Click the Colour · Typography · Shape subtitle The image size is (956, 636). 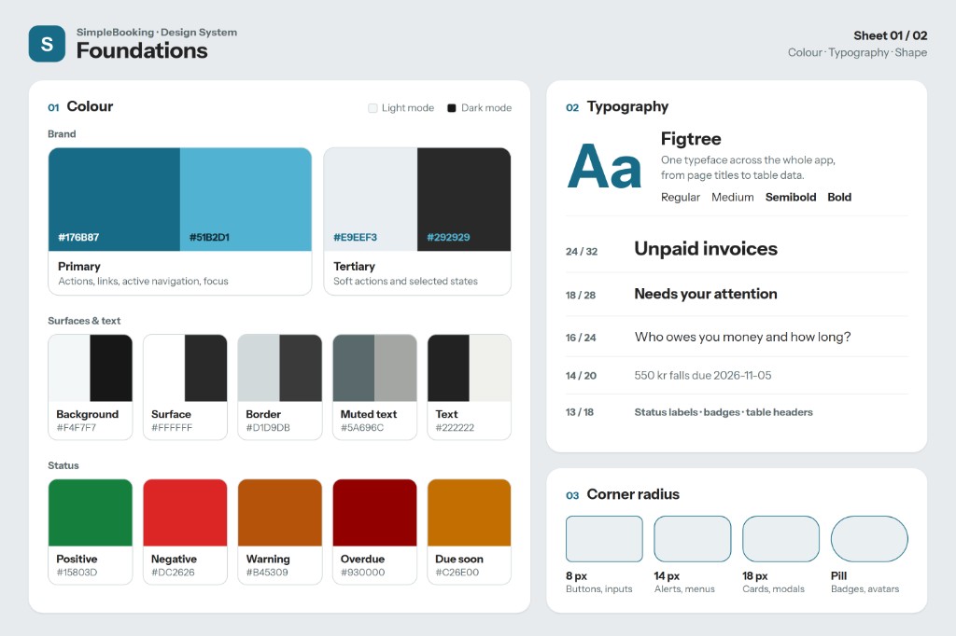tap(857, 52)
